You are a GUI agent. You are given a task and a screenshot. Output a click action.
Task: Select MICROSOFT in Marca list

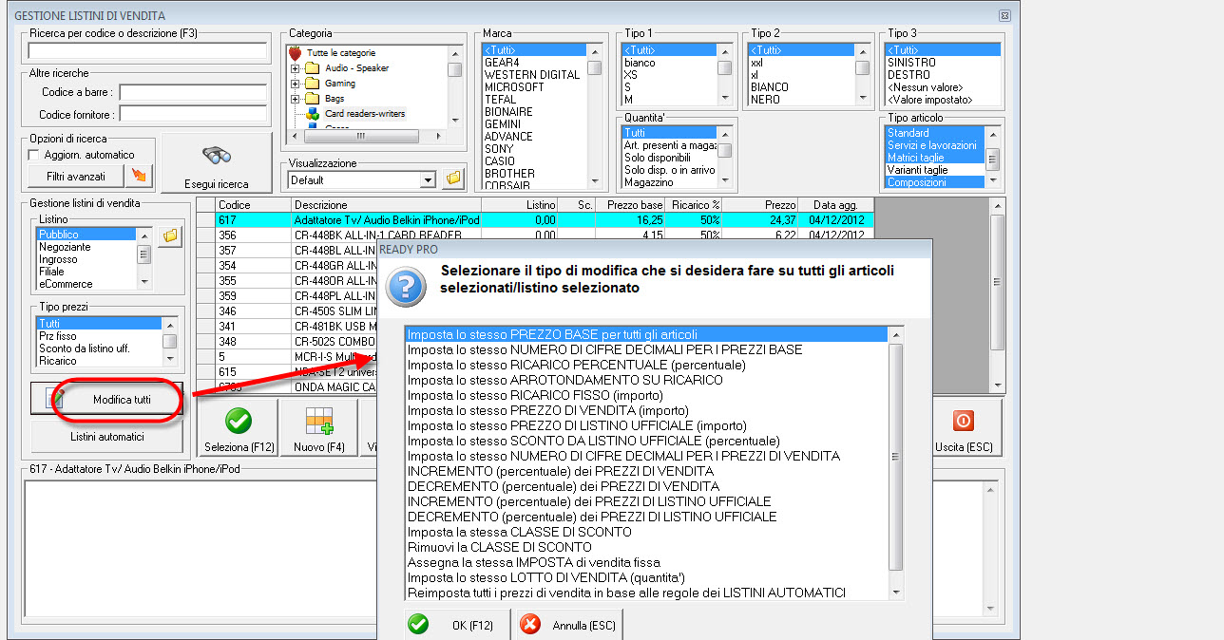click(534, 86)
